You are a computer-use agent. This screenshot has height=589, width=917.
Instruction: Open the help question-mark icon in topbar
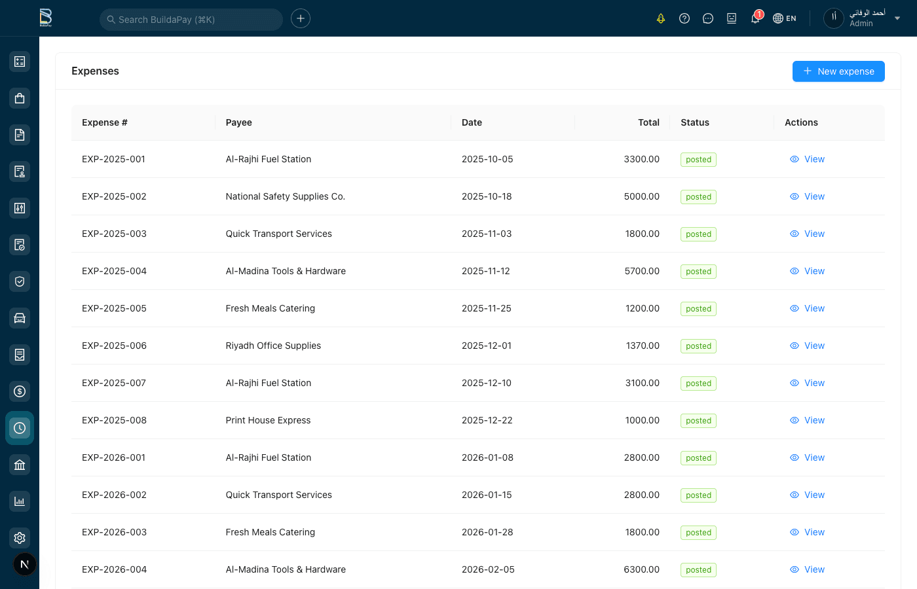pos(684,18)
